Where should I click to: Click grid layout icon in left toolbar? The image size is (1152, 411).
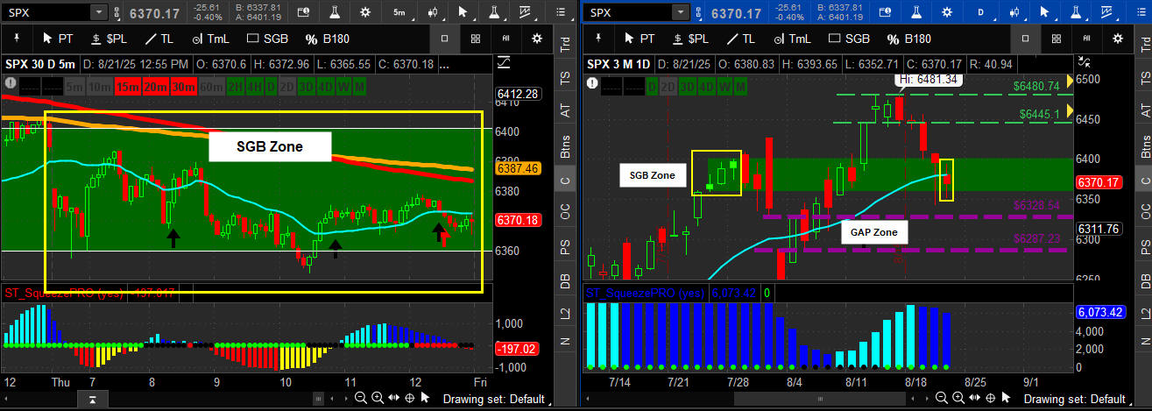tap(475, 39)
